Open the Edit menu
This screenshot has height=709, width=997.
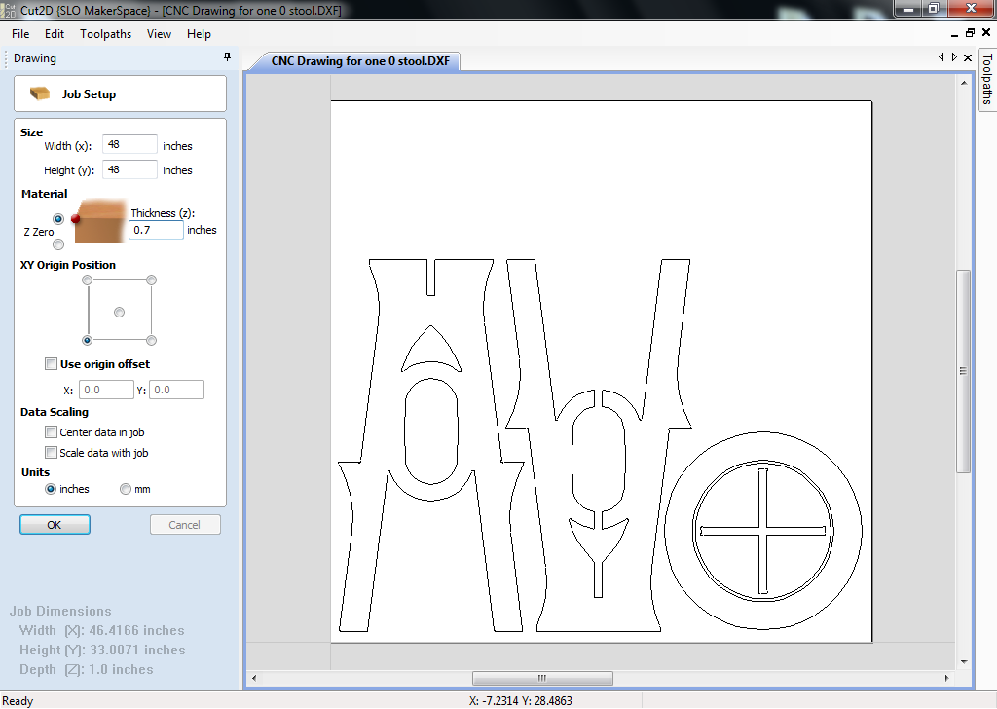(55, 34)
